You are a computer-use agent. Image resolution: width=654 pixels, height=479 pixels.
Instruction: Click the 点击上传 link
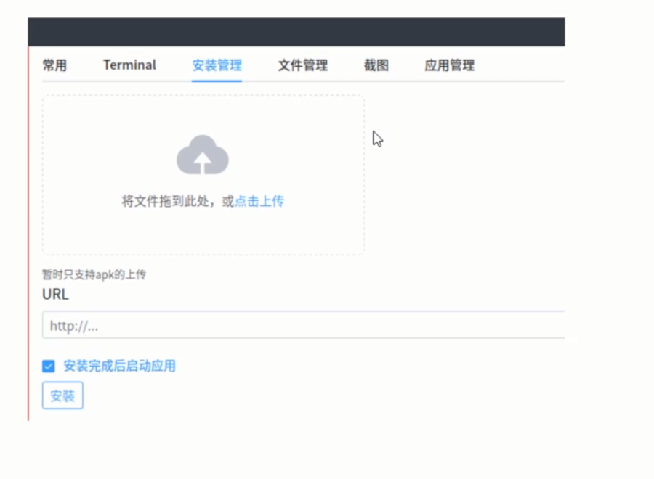[259, 201]
